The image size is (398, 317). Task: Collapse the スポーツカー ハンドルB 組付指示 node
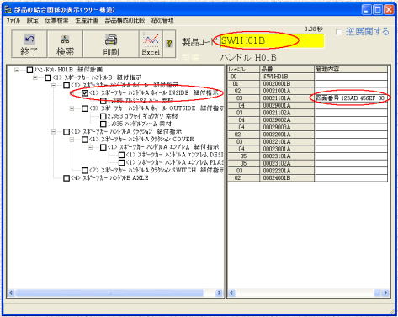point(35,77)
